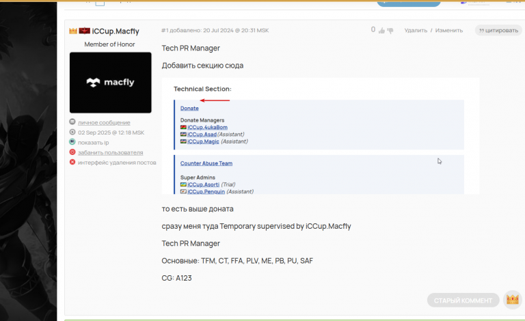The image size is (525, 321).
Task: Open iCCup.4ukaBom profile link
Action: (x=208, y=127)
